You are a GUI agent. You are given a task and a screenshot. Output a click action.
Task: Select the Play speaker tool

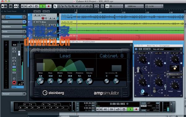tap(87, 6)
